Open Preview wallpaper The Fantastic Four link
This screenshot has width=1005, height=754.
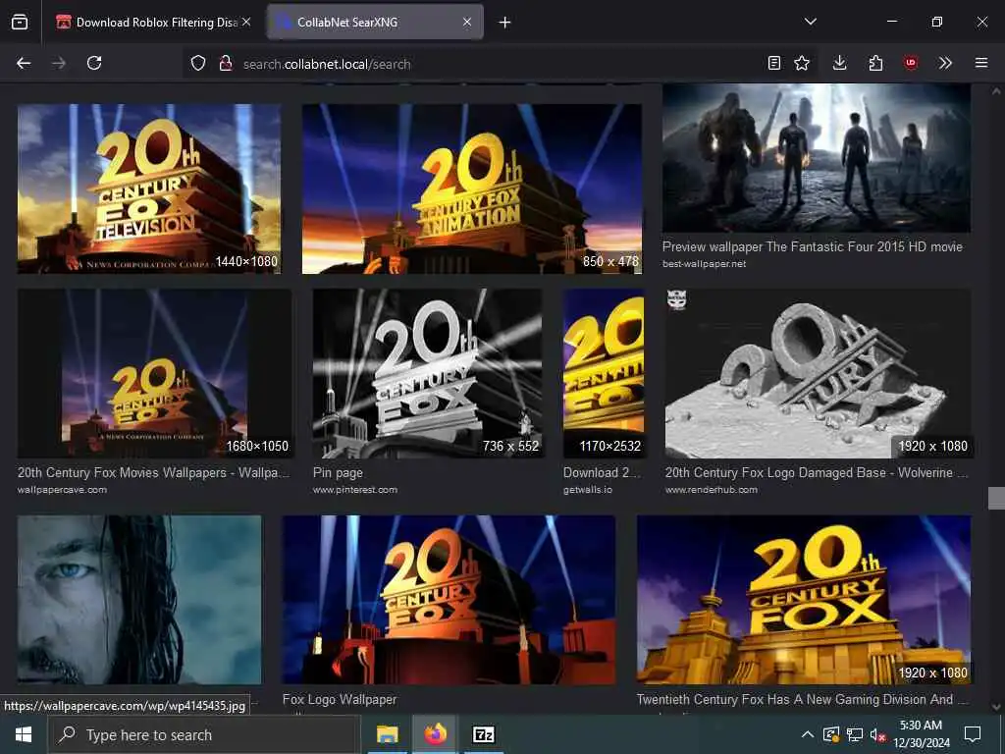pos(812,246)
